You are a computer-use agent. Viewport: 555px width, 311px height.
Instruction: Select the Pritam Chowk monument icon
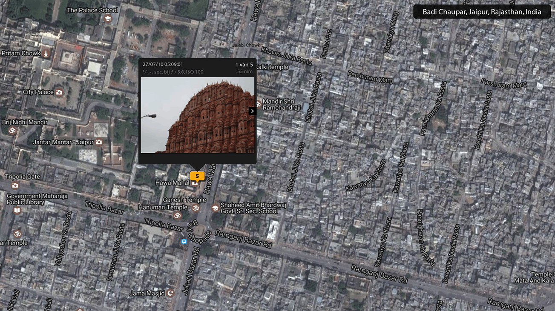coord(46,54)
